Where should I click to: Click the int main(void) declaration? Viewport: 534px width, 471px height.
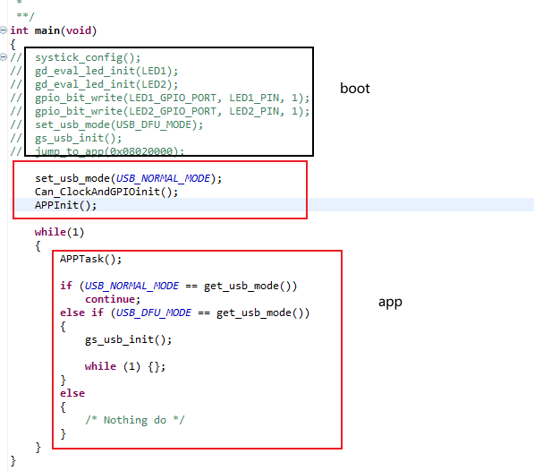[x=54, y=30]
